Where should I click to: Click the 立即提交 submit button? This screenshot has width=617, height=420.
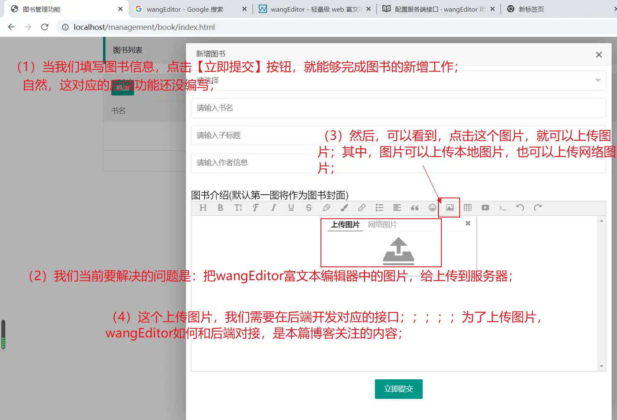tap(399, 389)
